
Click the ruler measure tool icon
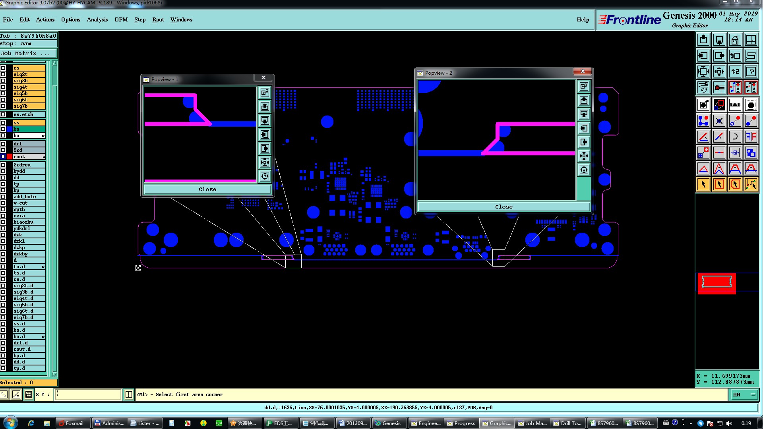pyautogui.click(x=735, y=105)
